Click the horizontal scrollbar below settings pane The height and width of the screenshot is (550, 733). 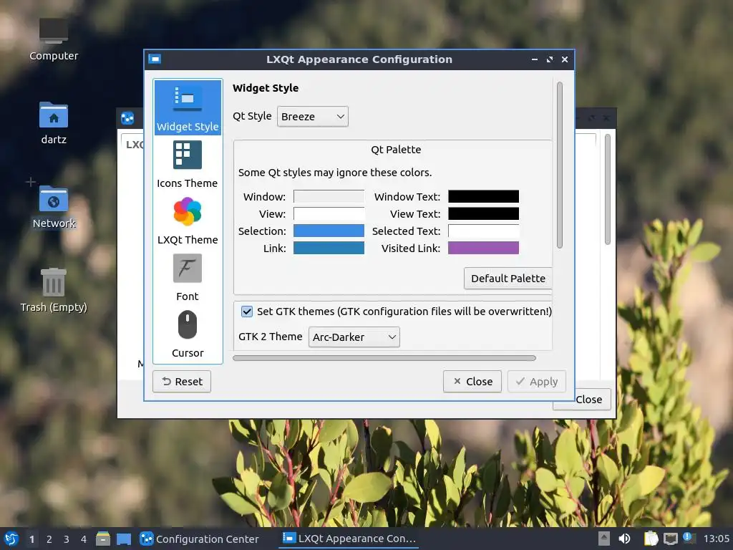click(x=384, y=358)
